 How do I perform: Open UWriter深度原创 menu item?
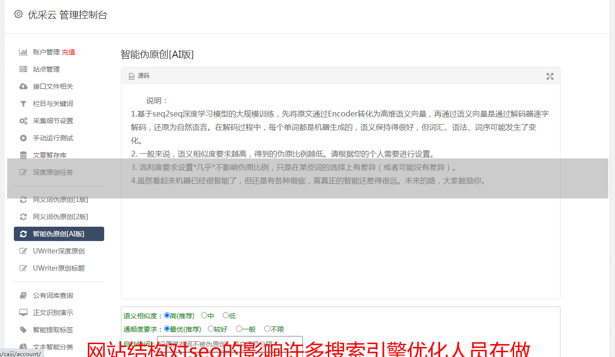59,251
